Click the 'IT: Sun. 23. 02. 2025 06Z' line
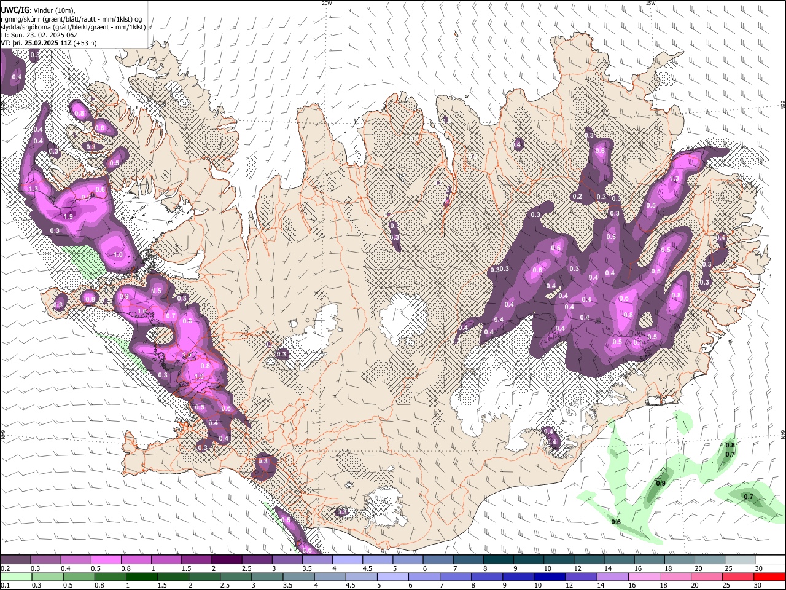 [x=39, y=35]
